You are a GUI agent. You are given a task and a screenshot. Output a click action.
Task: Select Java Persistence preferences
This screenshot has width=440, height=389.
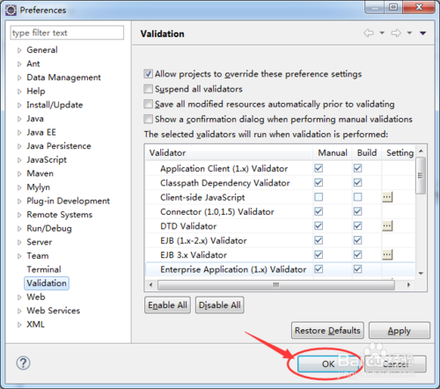click(x=59, y=146)
